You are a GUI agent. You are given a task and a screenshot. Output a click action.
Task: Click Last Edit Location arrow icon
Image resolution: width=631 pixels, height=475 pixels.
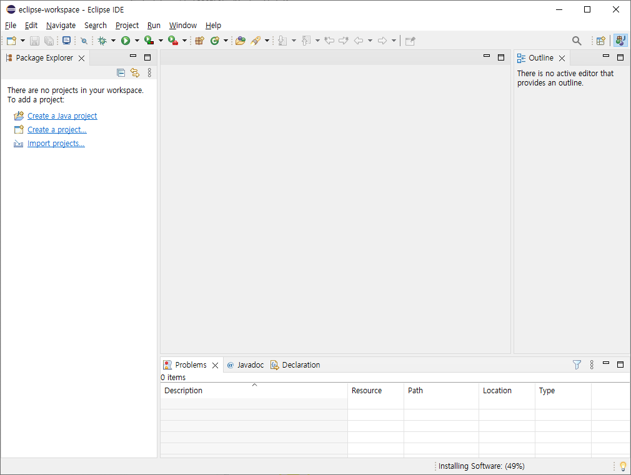[329, 41]
